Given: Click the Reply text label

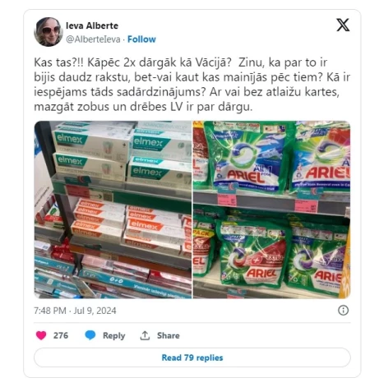Looking at the screenshot, I should coord(113,335).
